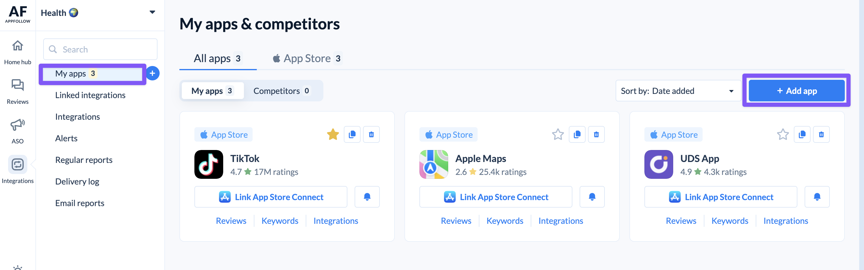Open alert bell for UDS App
The image size is (864, 270).
(817, 197)
